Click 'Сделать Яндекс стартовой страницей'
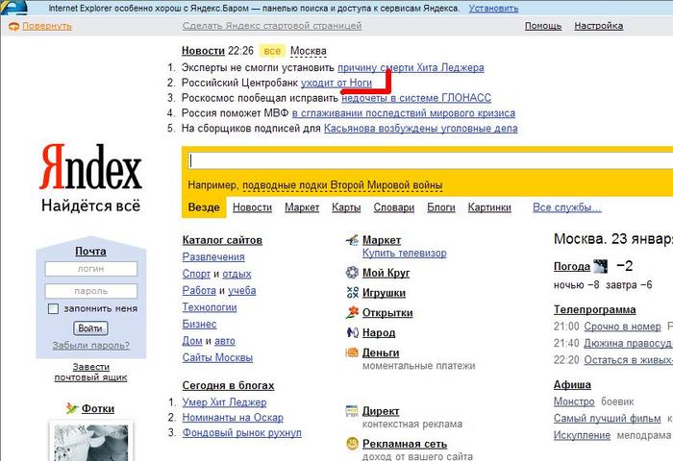The width and height of the screenshot is (673, 461). click(x=272, y=26)
